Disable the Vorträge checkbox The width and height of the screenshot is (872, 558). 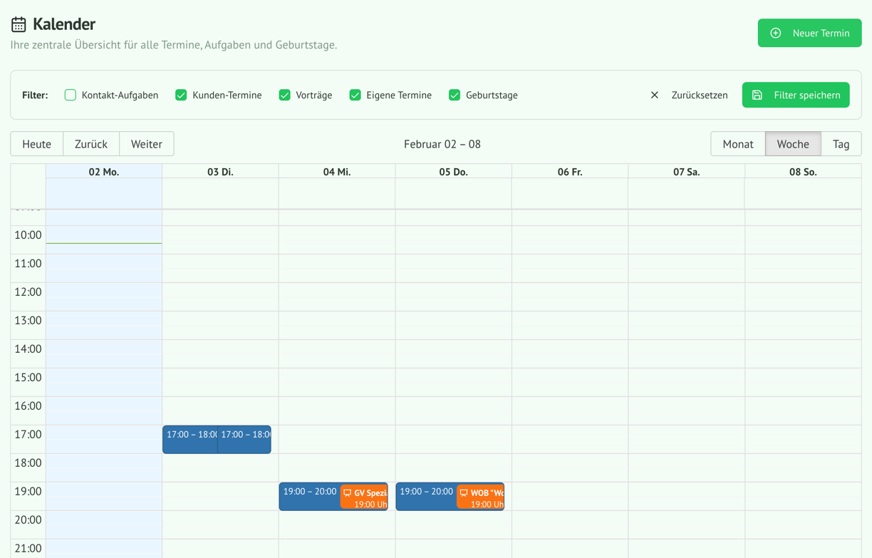tap(284, 95)
